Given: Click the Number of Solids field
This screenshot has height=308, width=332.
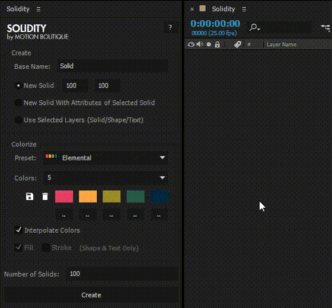Looking at the screenshot, I should pyautogui.click(x=122, y=274).
